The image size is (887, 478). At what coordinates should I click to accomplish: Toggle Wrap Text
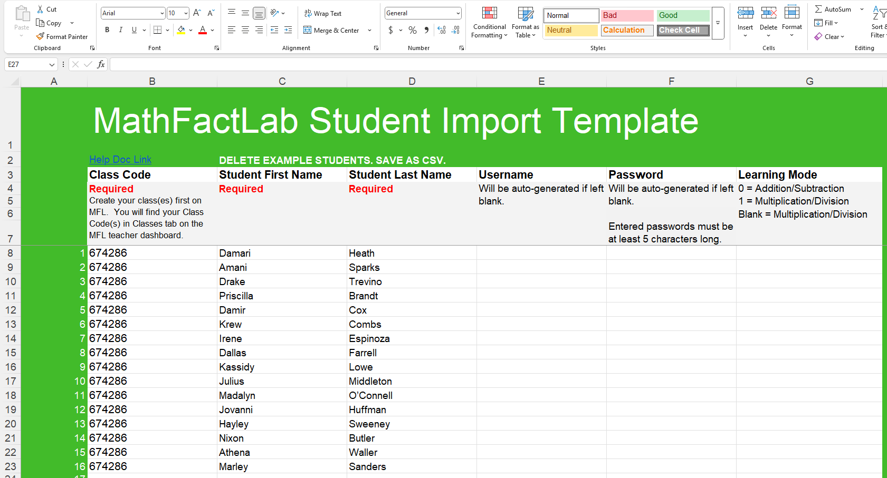[x=323, y=13]
